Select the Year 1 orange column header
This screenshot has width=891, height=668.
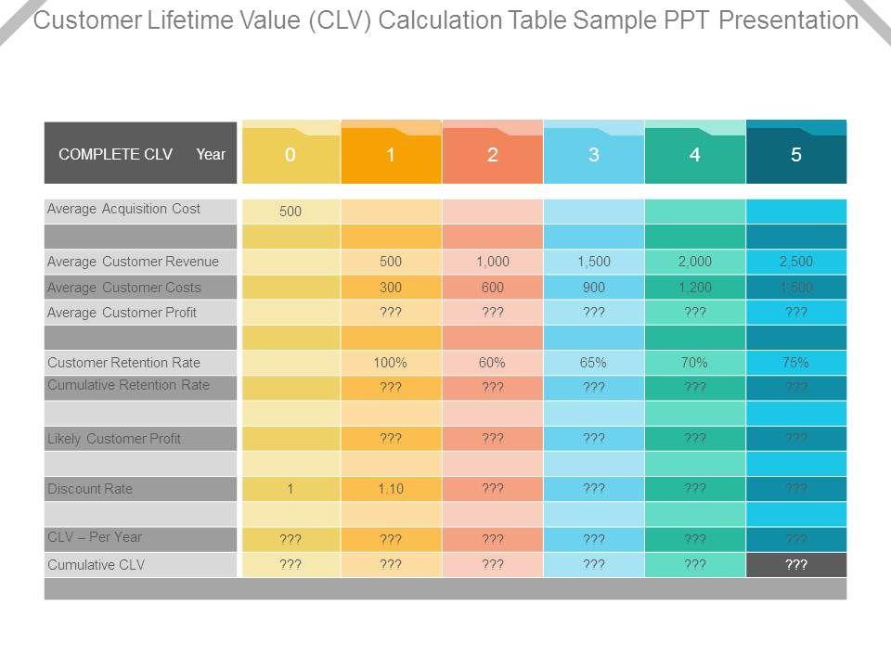pos(392,155)
